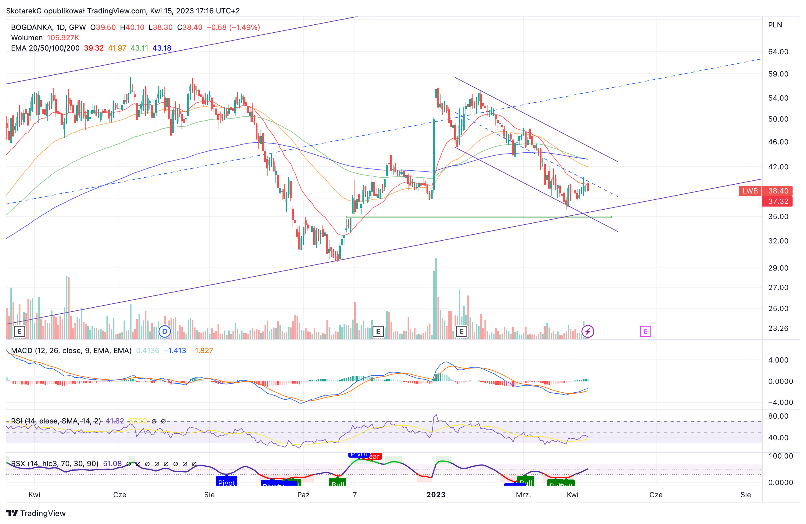
Task: Click the green horizontal support zone rectangle
Action: coord(479,217)
